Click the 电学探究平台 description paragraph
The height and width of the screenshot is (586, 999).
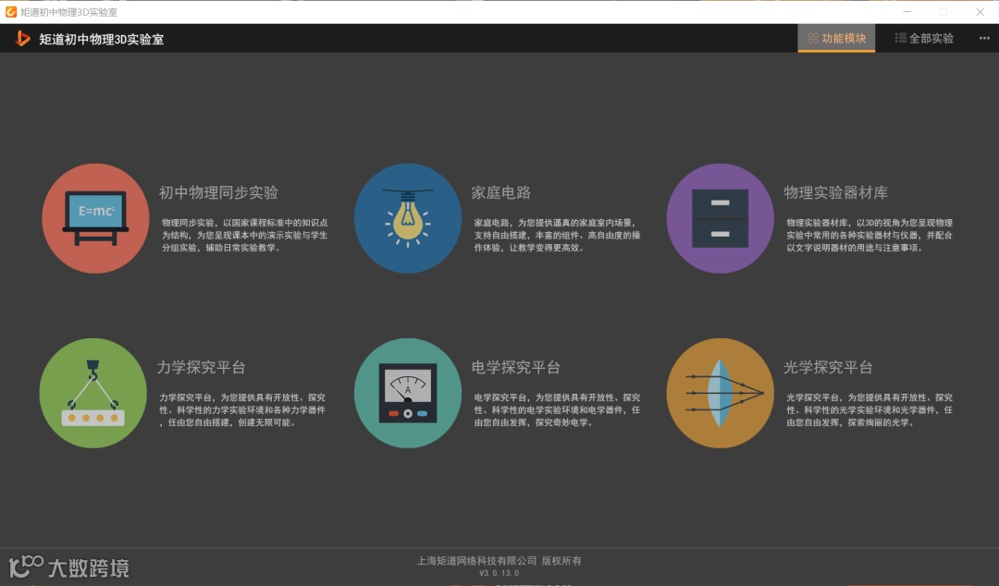point(557,409)
